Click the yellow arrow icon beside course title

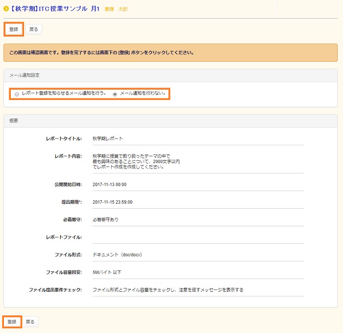pyautogui.click(x=6, y=9)
